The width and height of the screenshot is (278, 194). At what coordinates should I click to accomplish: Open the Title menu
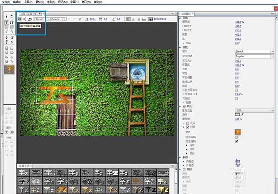coord(75,2)
